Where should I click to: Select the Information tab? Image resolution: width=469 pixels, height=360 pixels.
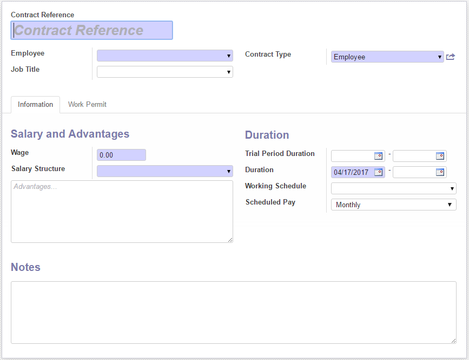point(35,105)
